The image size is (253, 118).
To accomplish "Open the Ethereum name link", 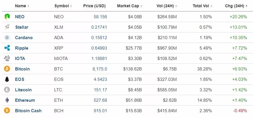I will click(x=25, y=100).
